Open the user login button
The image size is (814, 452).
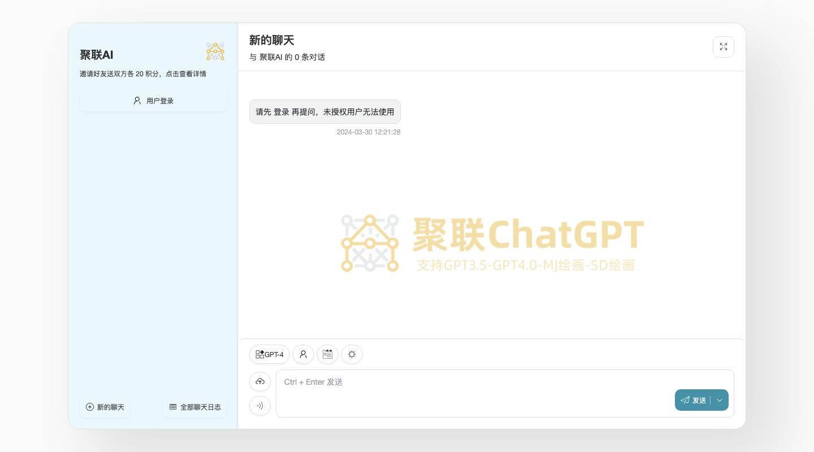153,101
